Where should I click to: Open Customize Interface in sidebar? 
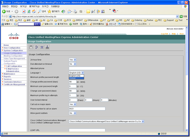click(12, 82)
